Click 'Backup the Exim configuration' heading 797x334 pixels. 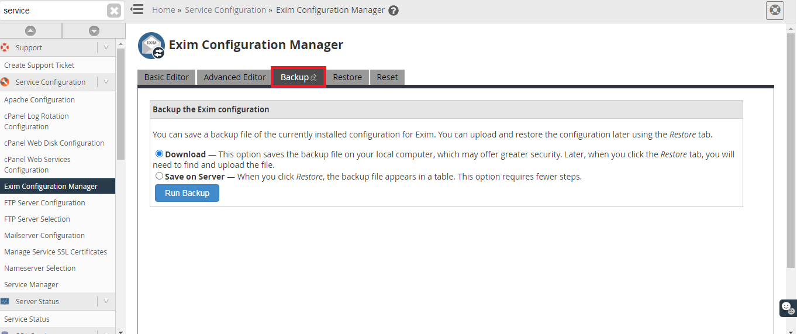coord(211,109)
